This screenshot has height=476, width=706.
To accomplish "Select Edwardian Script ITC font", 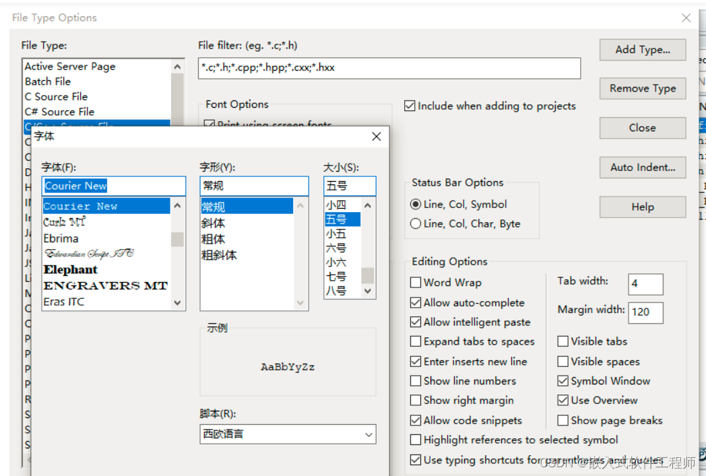I will [106, 254].
